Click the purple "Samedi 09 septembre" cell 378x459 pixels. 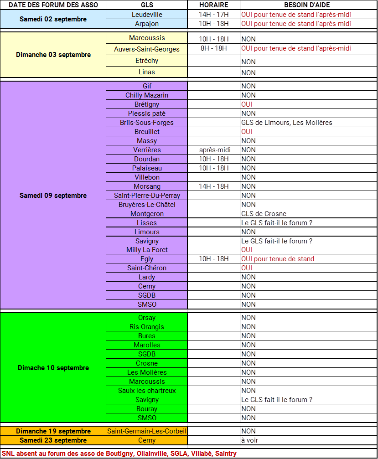(53, 196)
